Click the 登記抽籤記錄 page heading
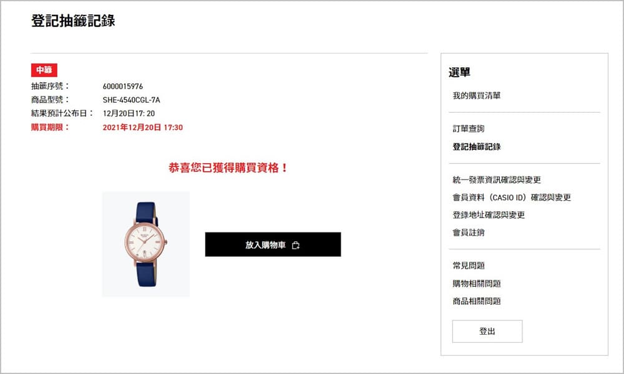The image size is (624, 374). pyautogui.click(x=73, y=21)
